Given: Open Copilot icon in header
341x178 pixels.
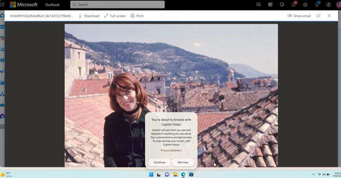Looking at the screenshot, I should tap(329, 5).
